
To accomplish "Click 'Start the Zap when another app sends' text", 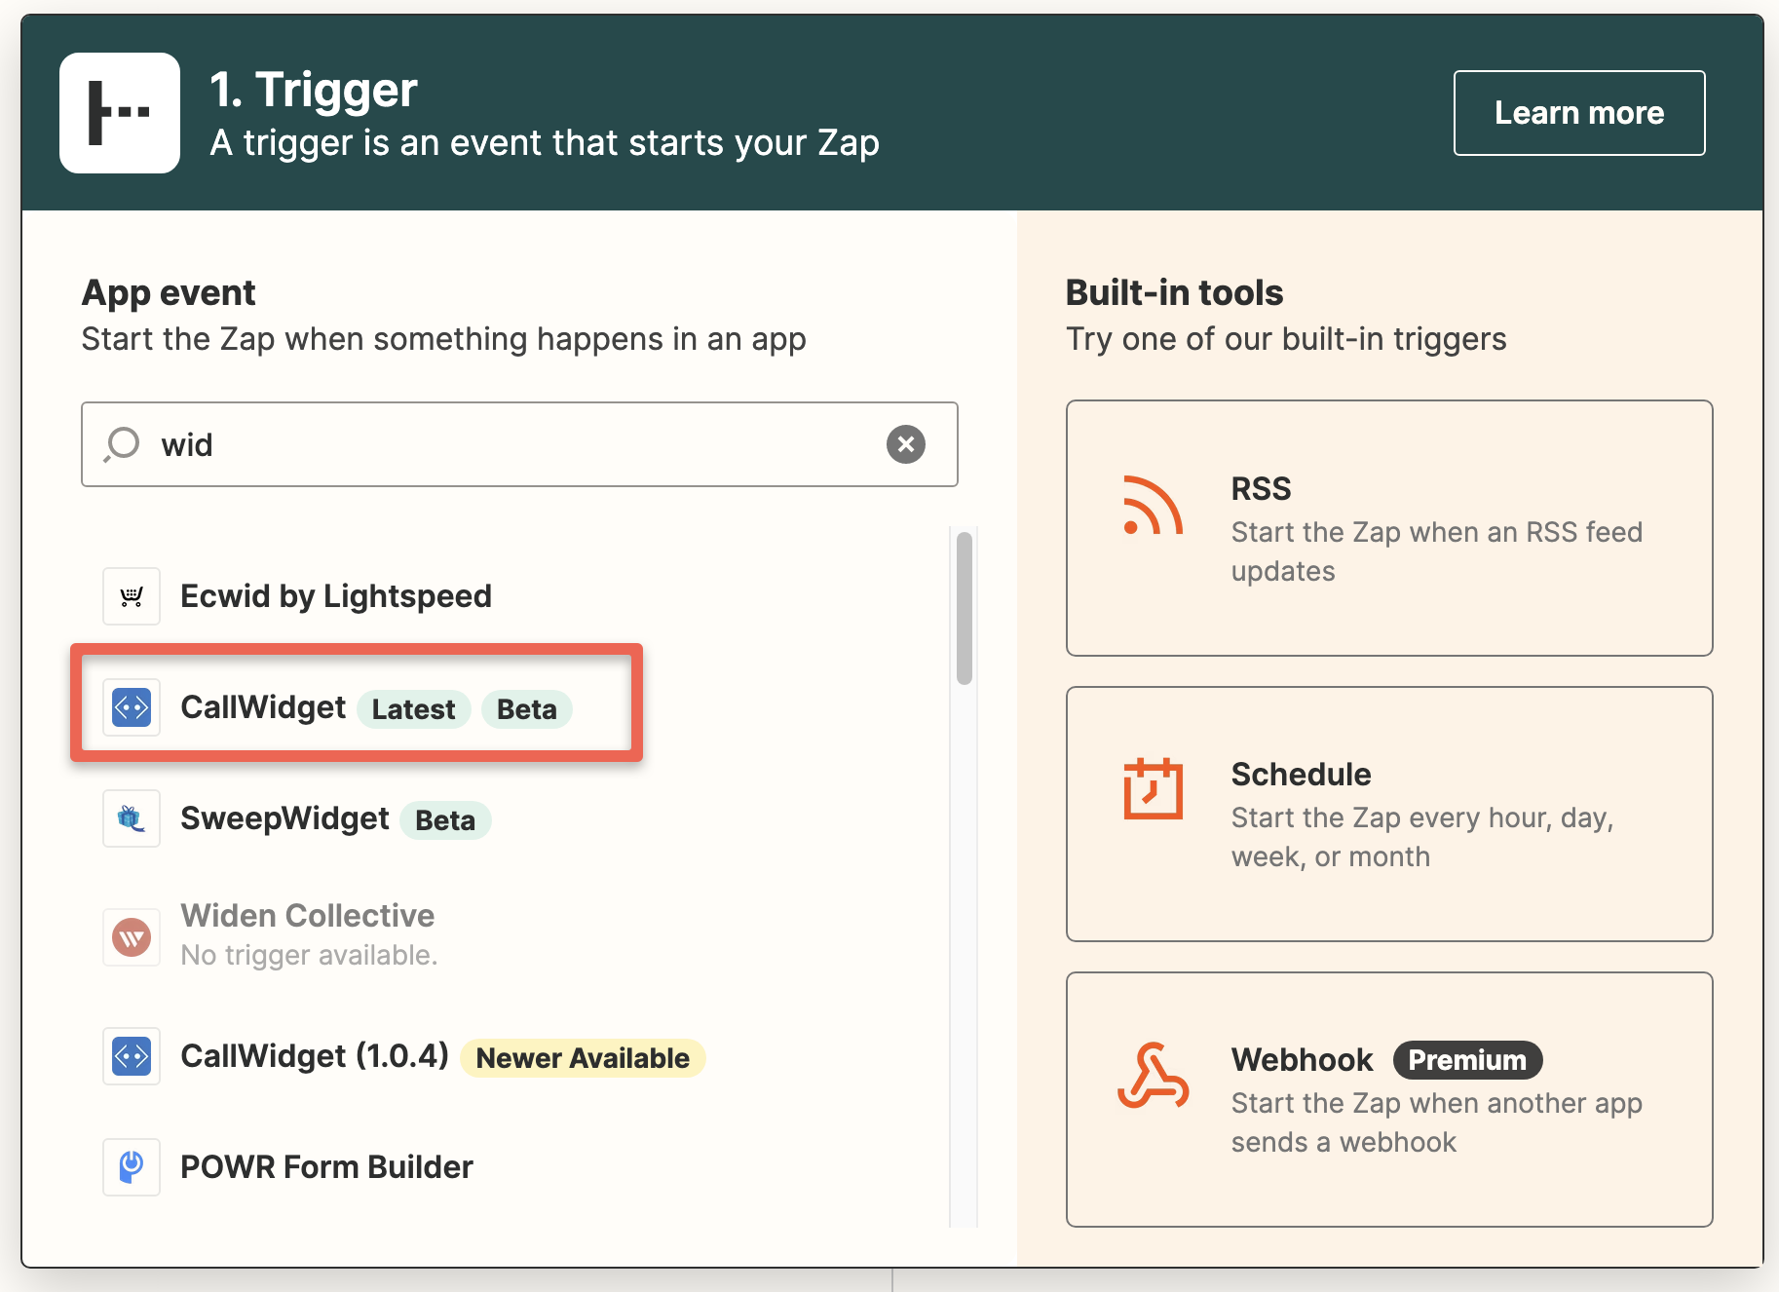I will pyautogui.click(x=1437, y=1122).
